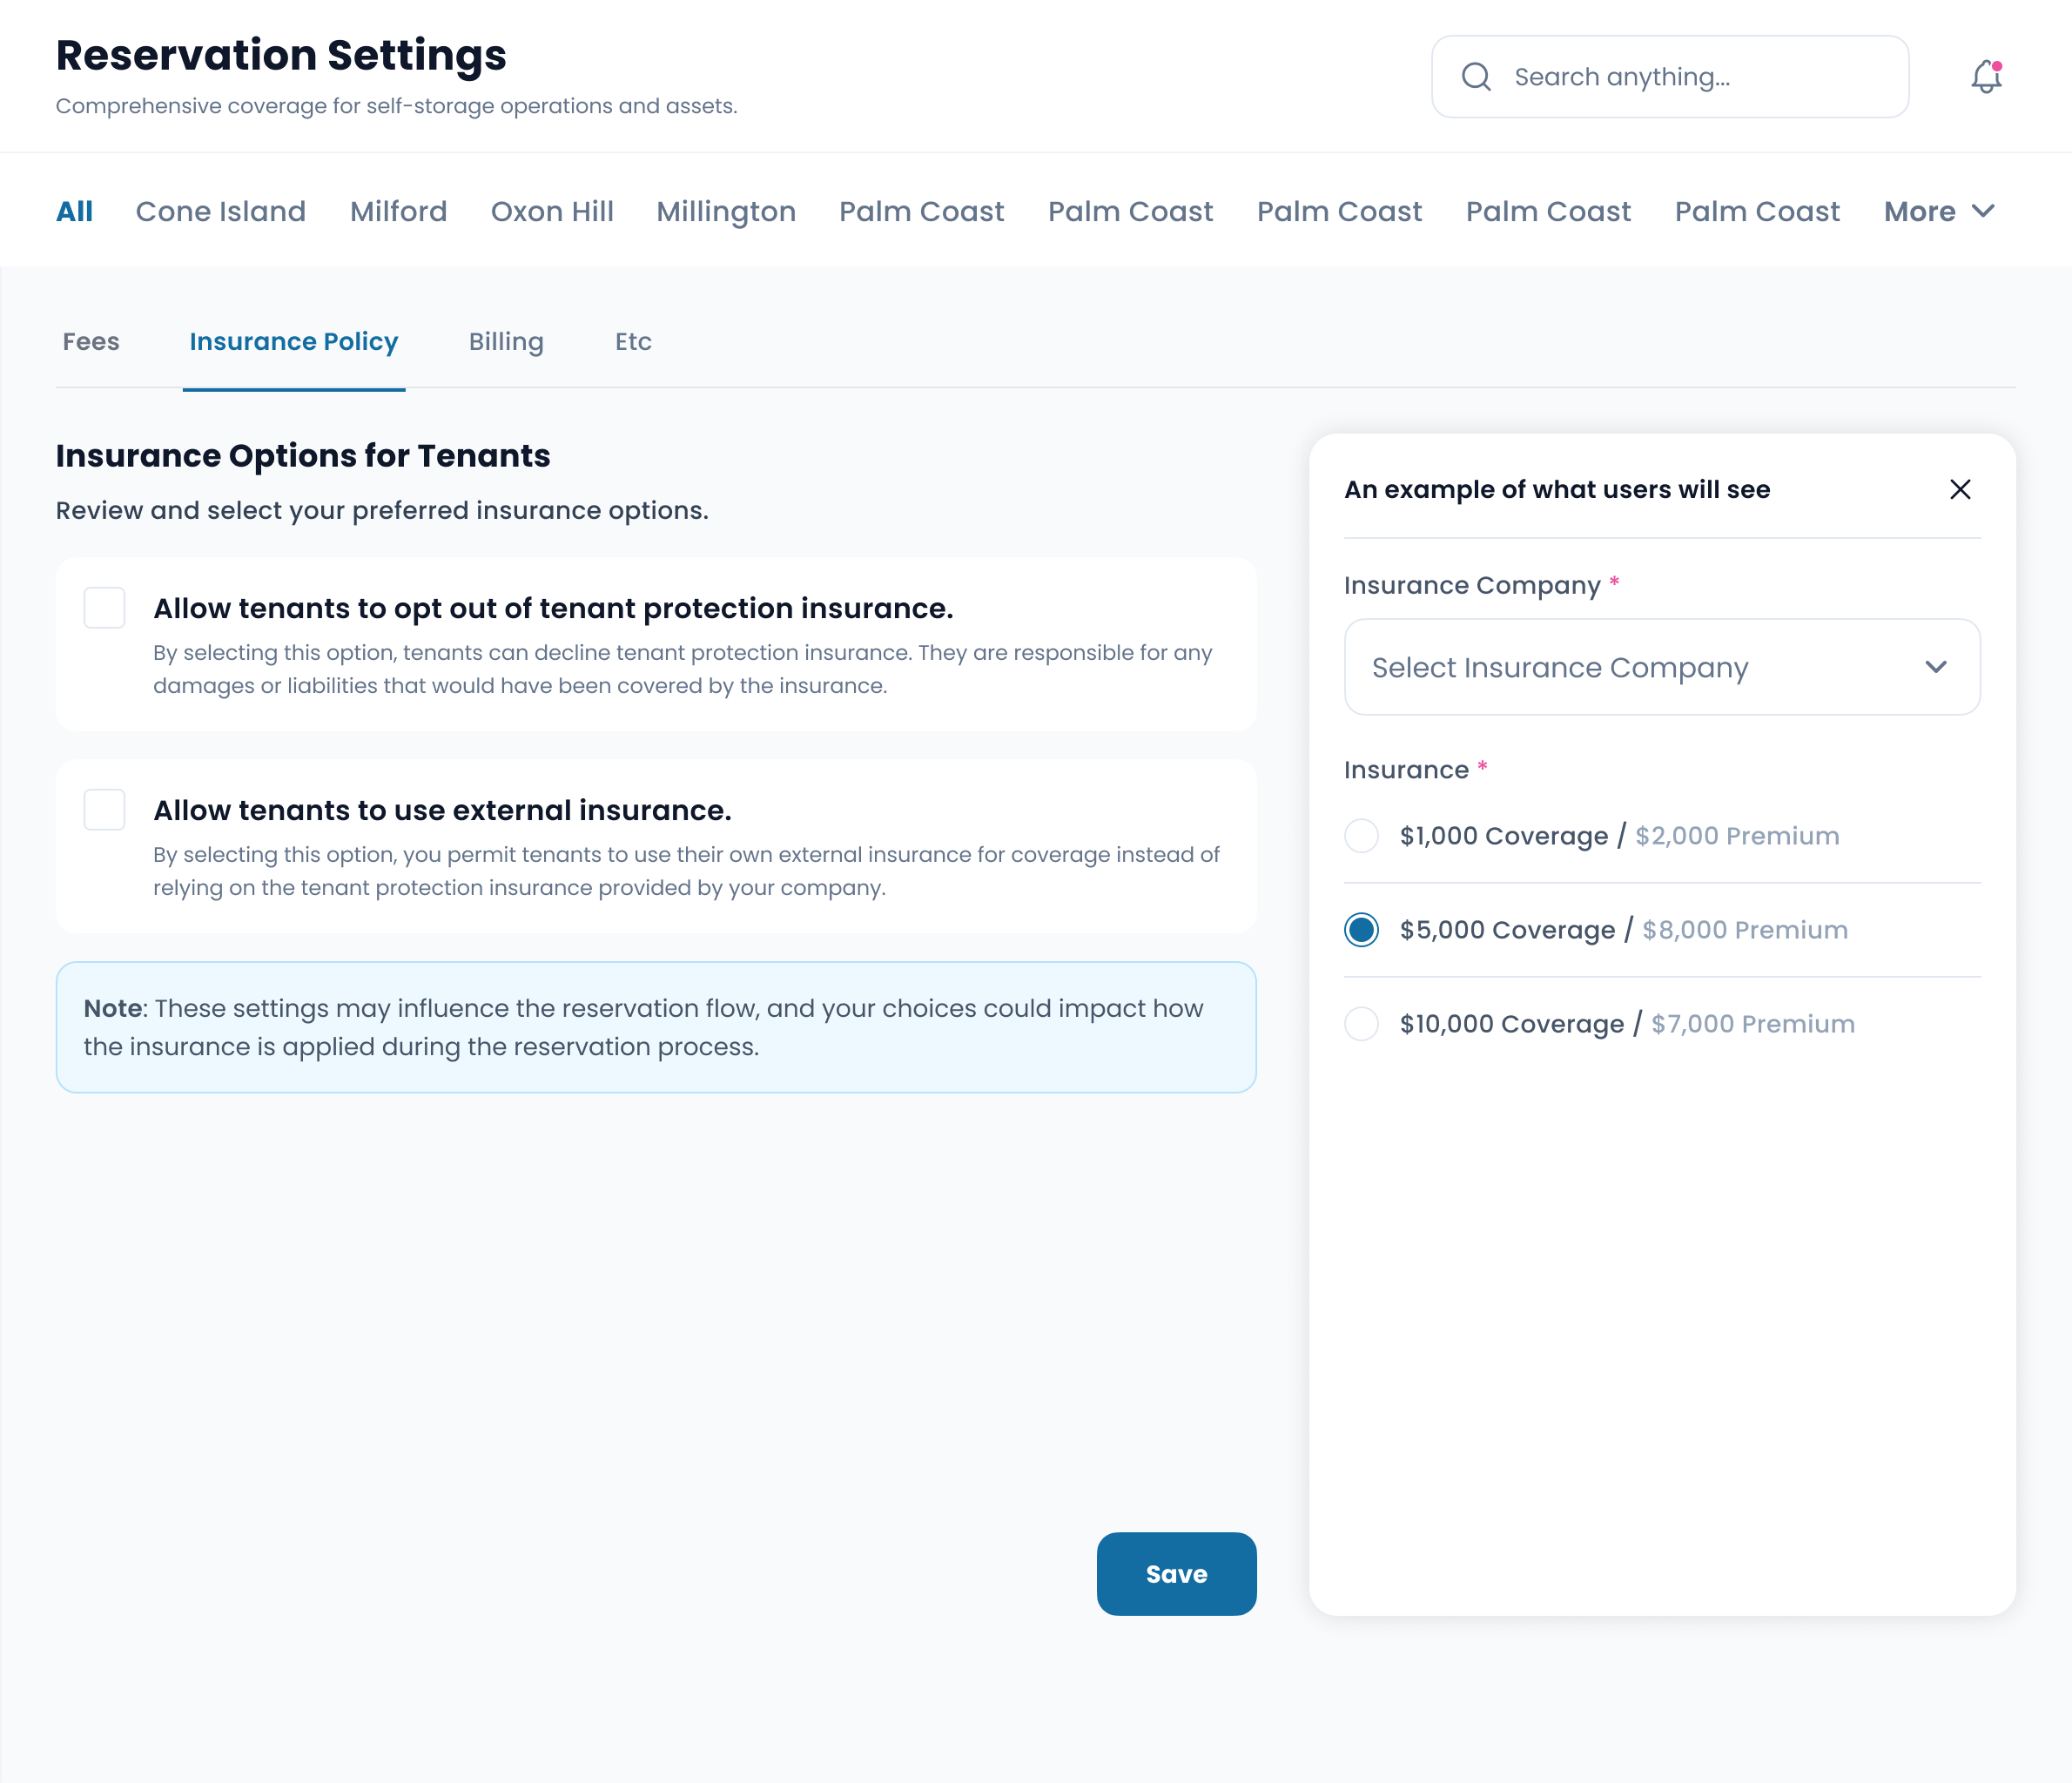Choose the $5,000 Coverage radio option
2072x1783 pixels.
[x=1361, y=930]
